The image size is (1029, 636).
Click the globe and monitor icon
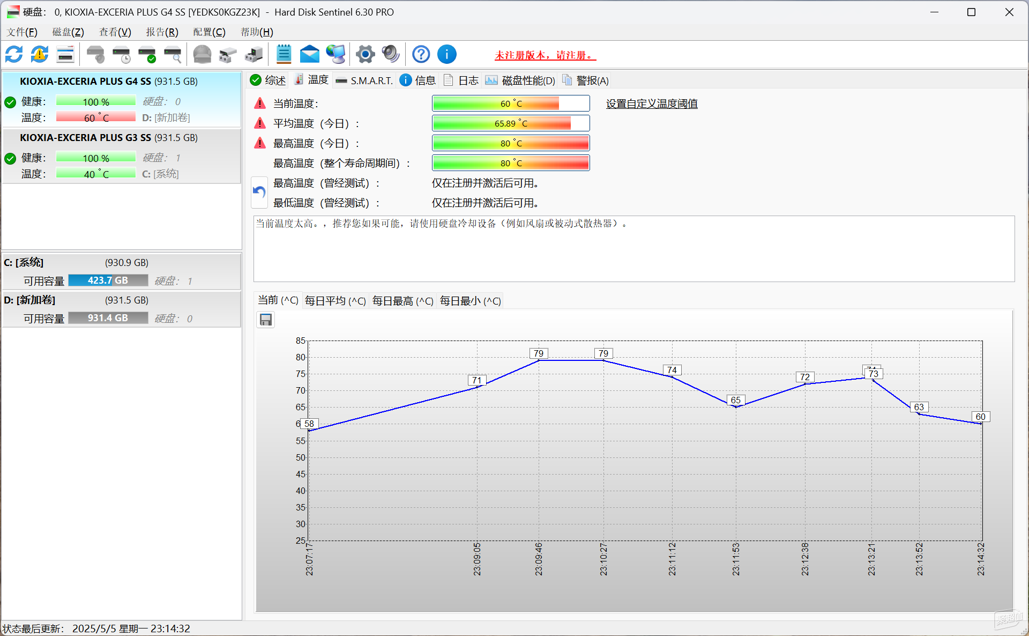click(336, 54)
